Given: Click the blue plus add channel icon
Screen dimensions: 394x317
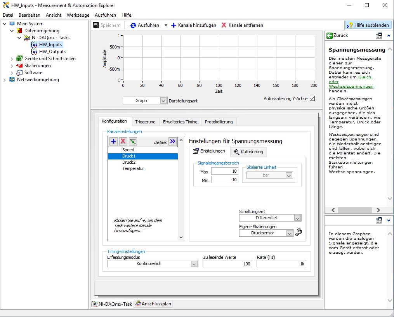Looking at the screenshot, I should click(x=113, y=142).
